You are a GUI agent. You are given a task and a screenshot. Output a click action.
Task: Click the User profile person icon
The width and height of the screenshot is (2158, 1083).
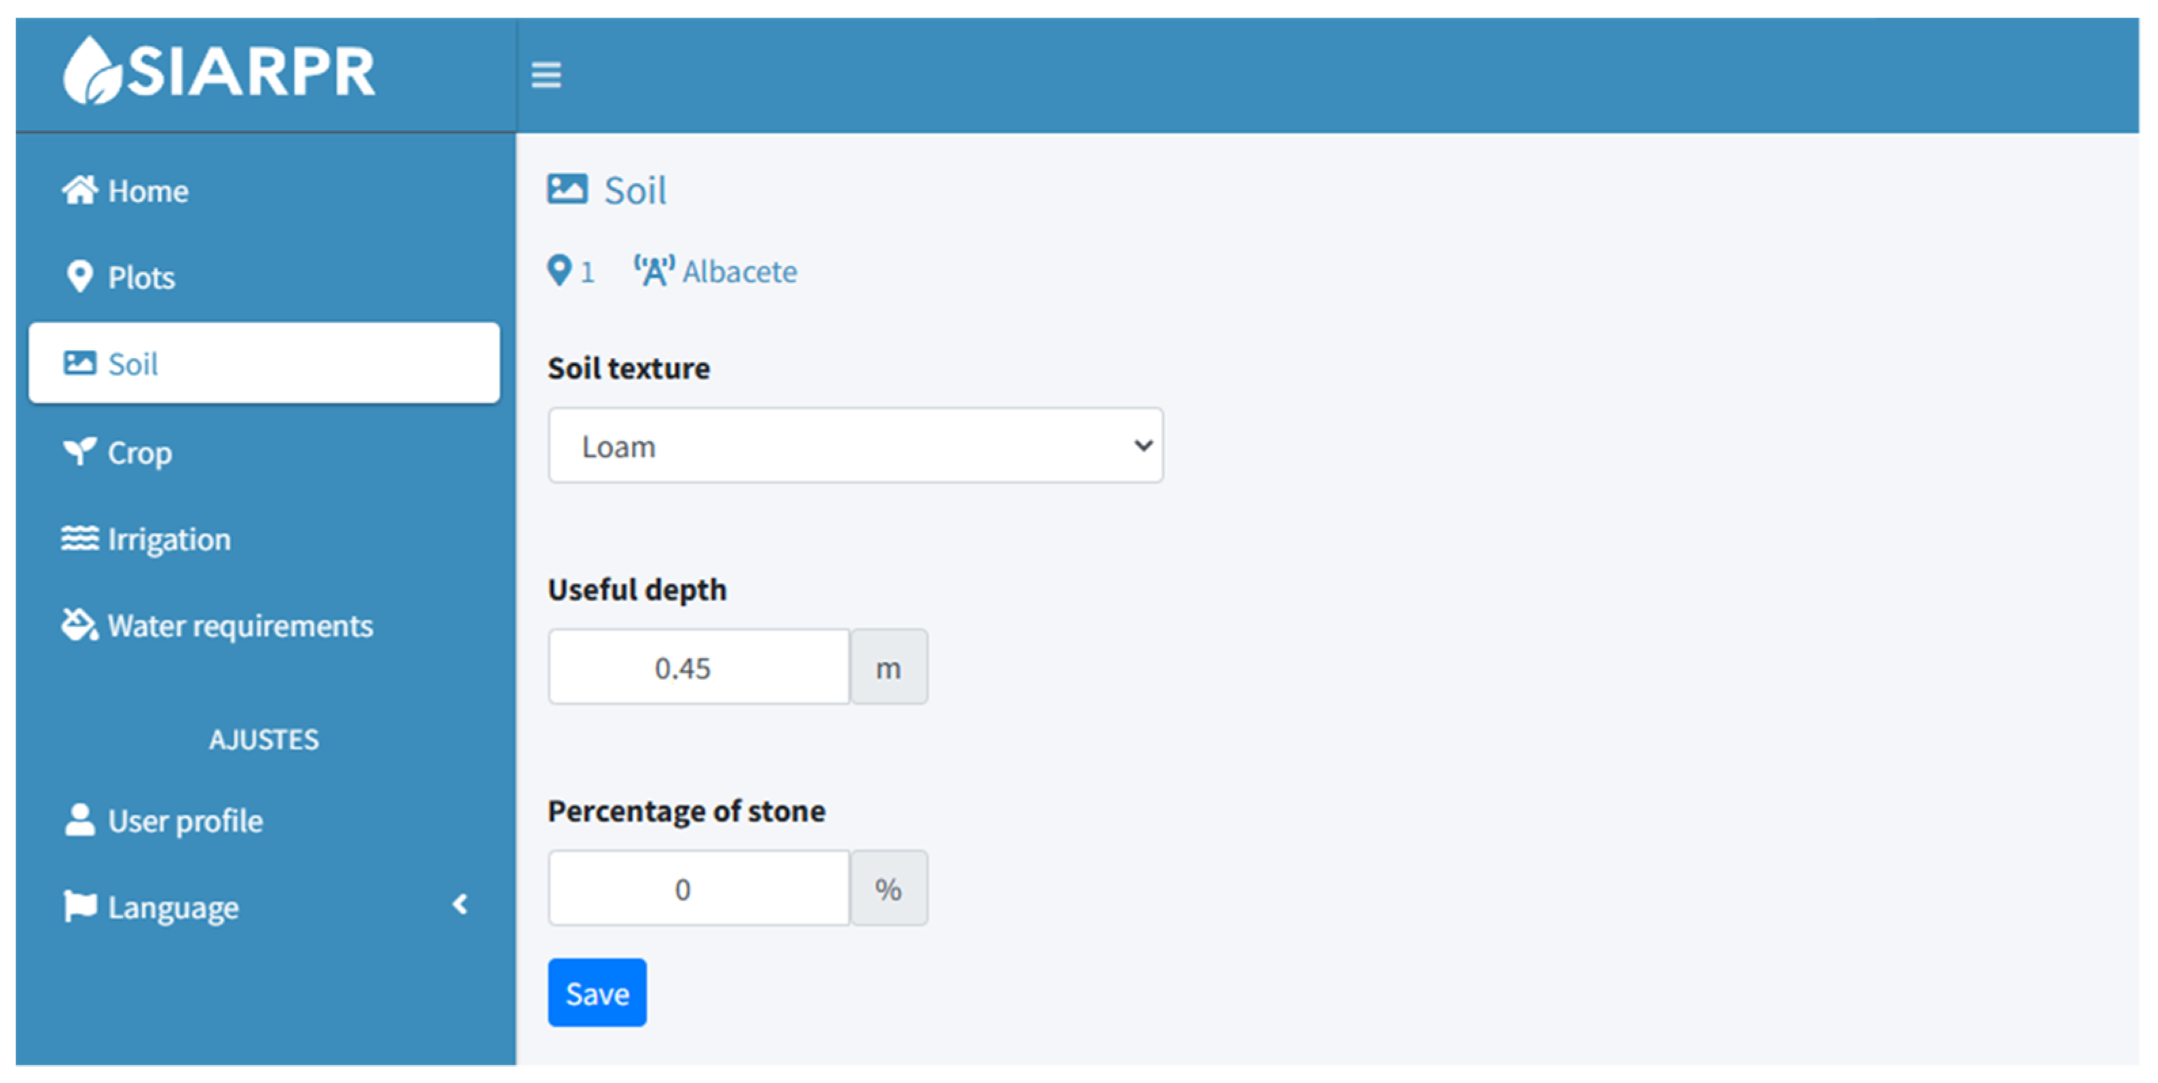(79, 820)
